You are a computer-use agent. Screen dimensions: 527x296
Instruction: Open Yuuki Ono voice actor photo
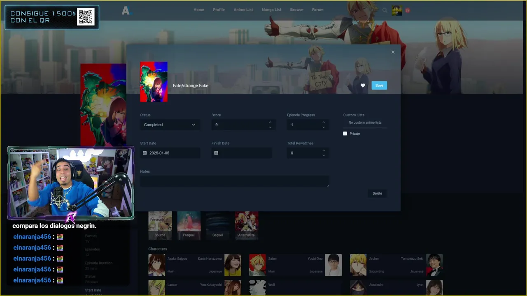(x=333, y=265)
